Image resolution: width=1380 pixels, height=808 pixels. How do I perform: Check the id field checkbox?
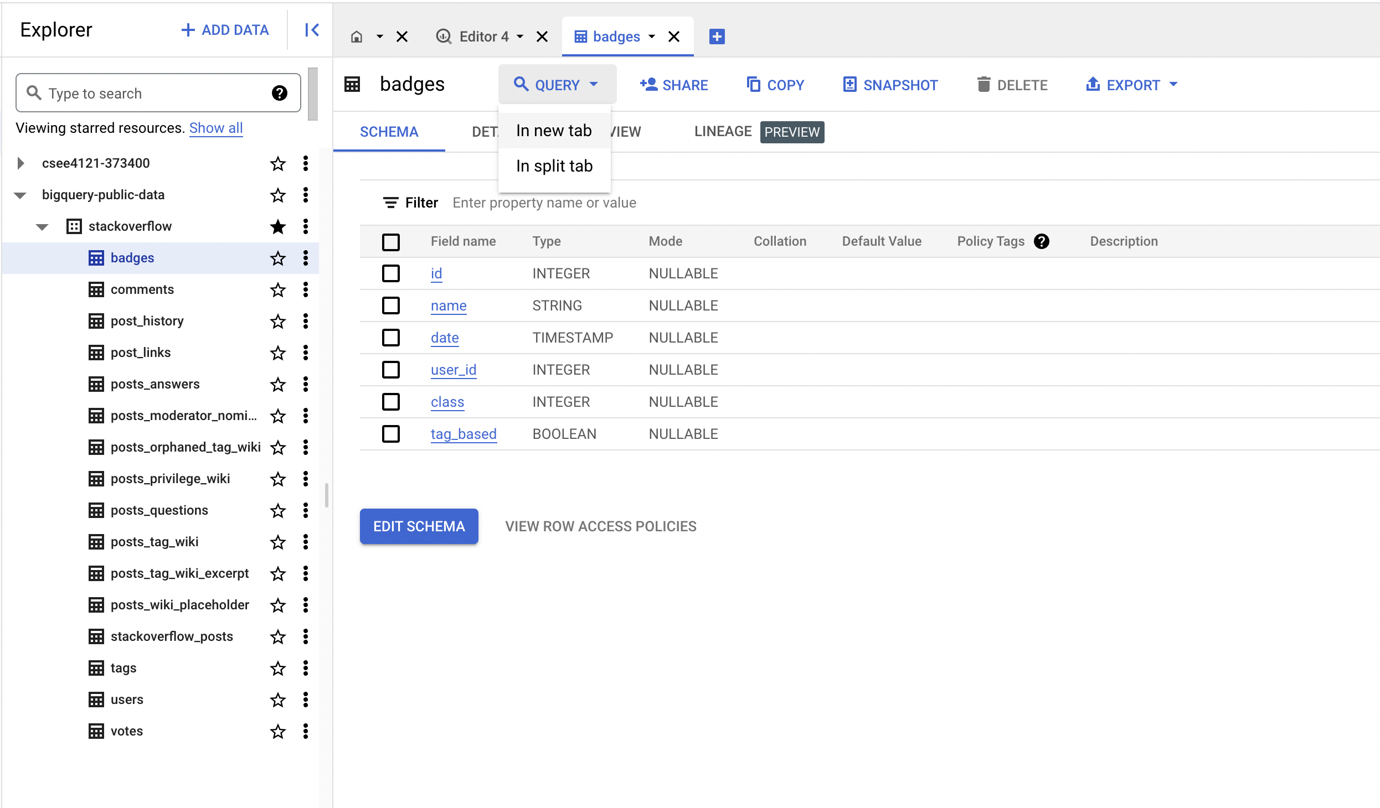391,273
